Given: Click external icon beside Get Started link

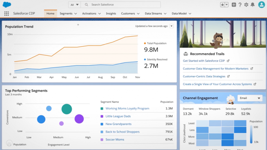Looking at the screenshot, I should coord(228,61).
